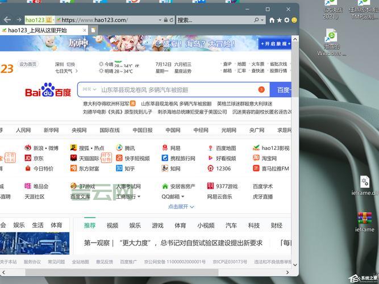Viewport: 379px width, 284px height.
Task: Click the browser forward arrow button
Action: click(x=19, y=20)
